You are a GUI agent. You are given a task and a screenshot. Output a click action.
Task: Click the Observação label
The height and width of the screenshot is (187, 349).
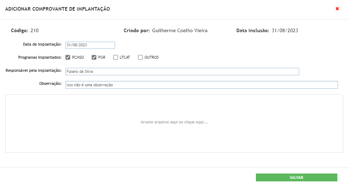click(50, 84)
